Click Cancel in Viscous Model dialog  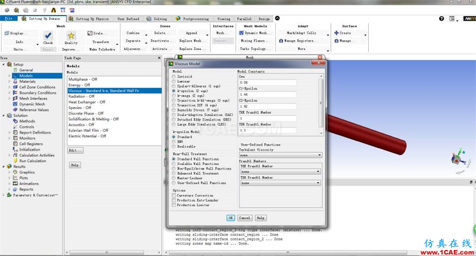(245, 218)
